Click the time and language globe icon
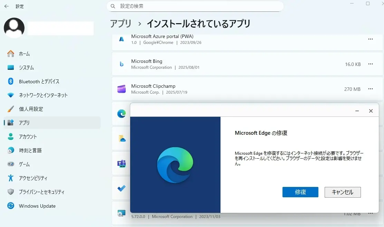Screen dimensions: 384x227 [11, 150]
